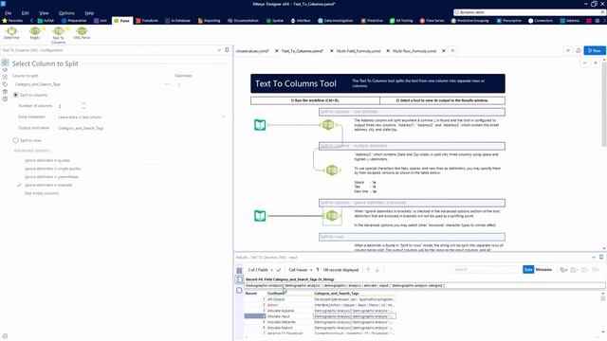The height and width of the screenshot is (341, 607).
Task: Open the View menu
Action: pos(44,12)
